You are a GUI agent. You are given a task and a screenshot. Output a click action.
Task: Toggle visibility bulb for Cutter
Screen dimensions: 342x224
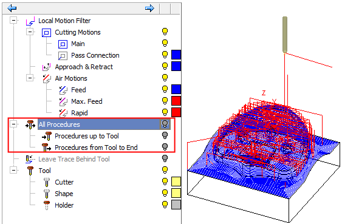click(165, 182)
